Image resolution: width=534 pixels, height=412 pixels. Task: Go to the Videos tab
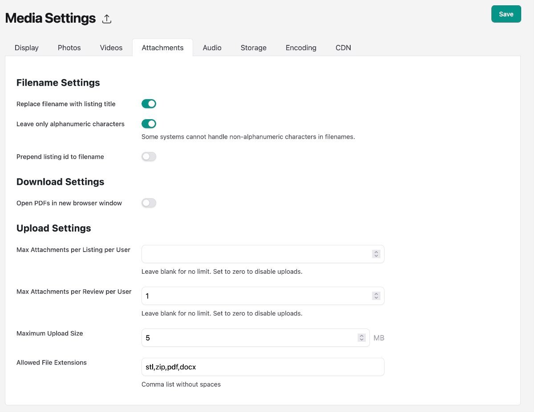pyautogui.click(x=111, y=48)
